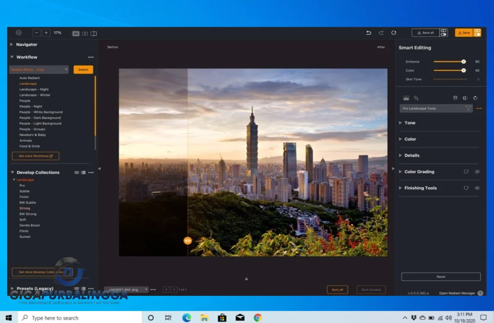Select Newborn & Baby workflow

click(33, 135)
